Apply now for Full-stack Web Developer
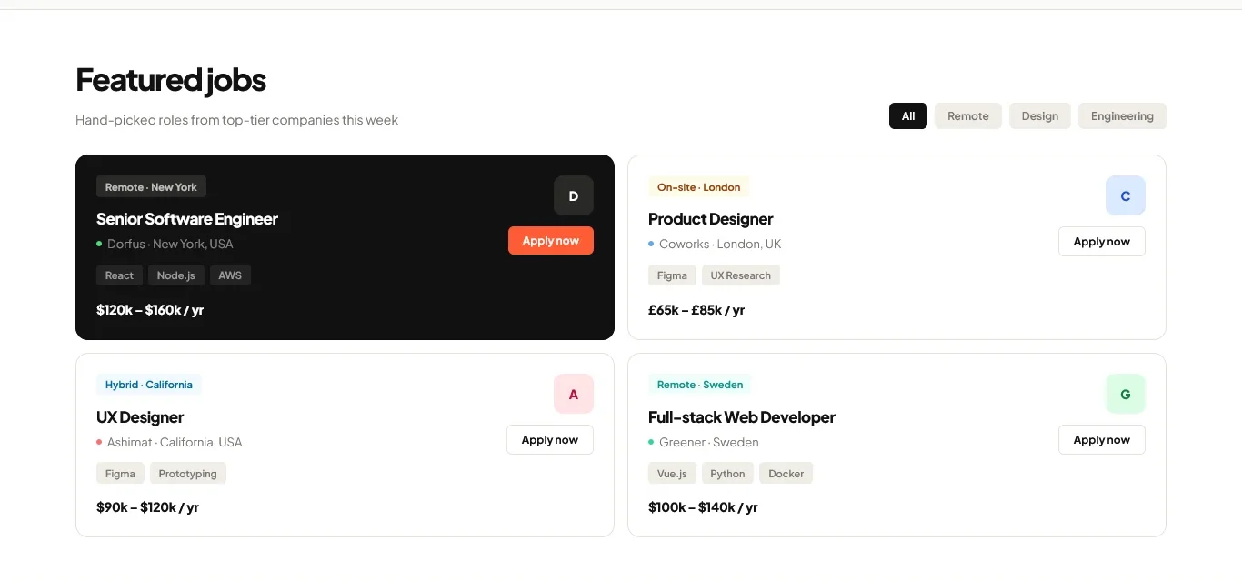Screen dimensions: 1242x581 click(x=1101, y=439)
